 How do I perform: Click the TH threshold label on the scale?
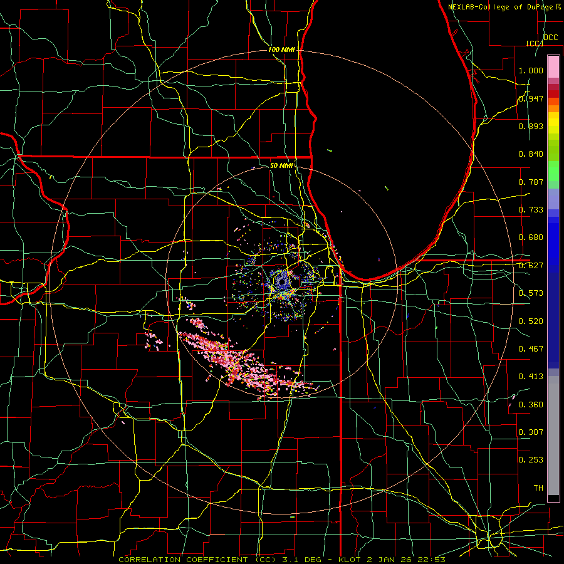click(538, 488)
